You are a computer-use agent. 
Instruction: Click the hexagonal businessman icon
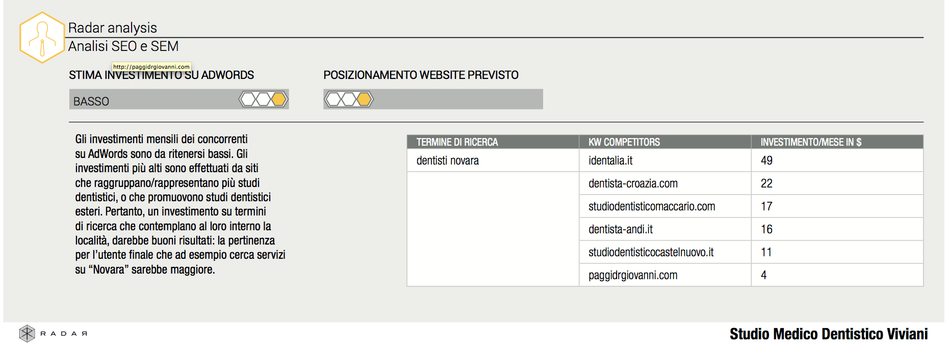point(42,38)
